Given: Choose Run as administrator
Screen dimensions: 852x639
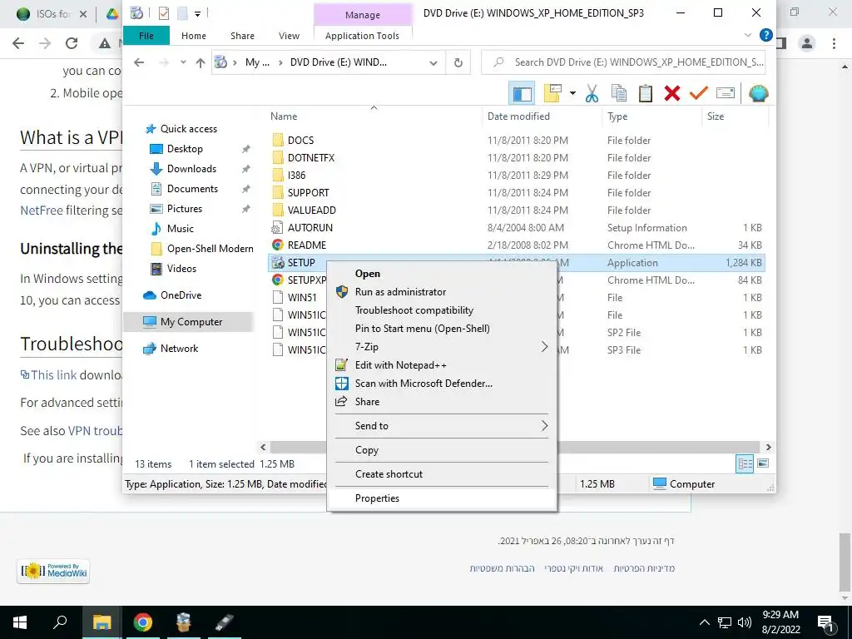Looking at the screenshot, I should pos(442,292).
